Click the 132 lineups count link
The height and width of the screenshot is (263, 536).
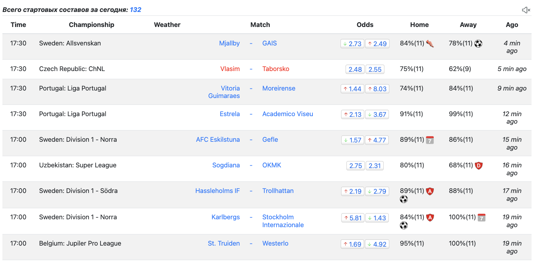[135, 10]
